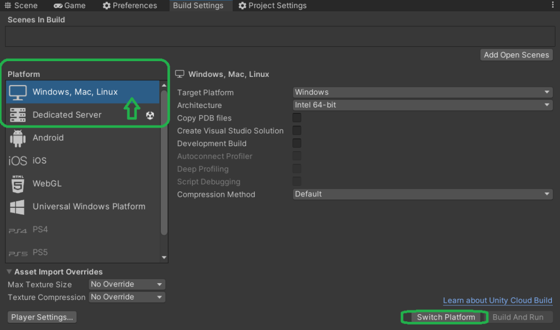Screen dimensions: 560x330
Task: Choose the Android platform icon
Action: point(18,137)
